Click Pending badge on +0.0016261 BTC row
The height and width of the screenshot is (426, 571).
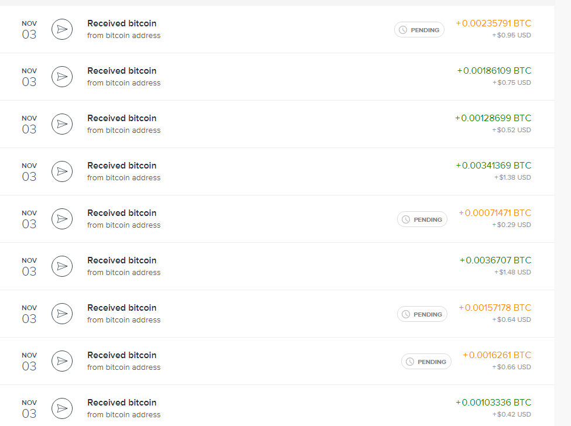click(426, 362)
